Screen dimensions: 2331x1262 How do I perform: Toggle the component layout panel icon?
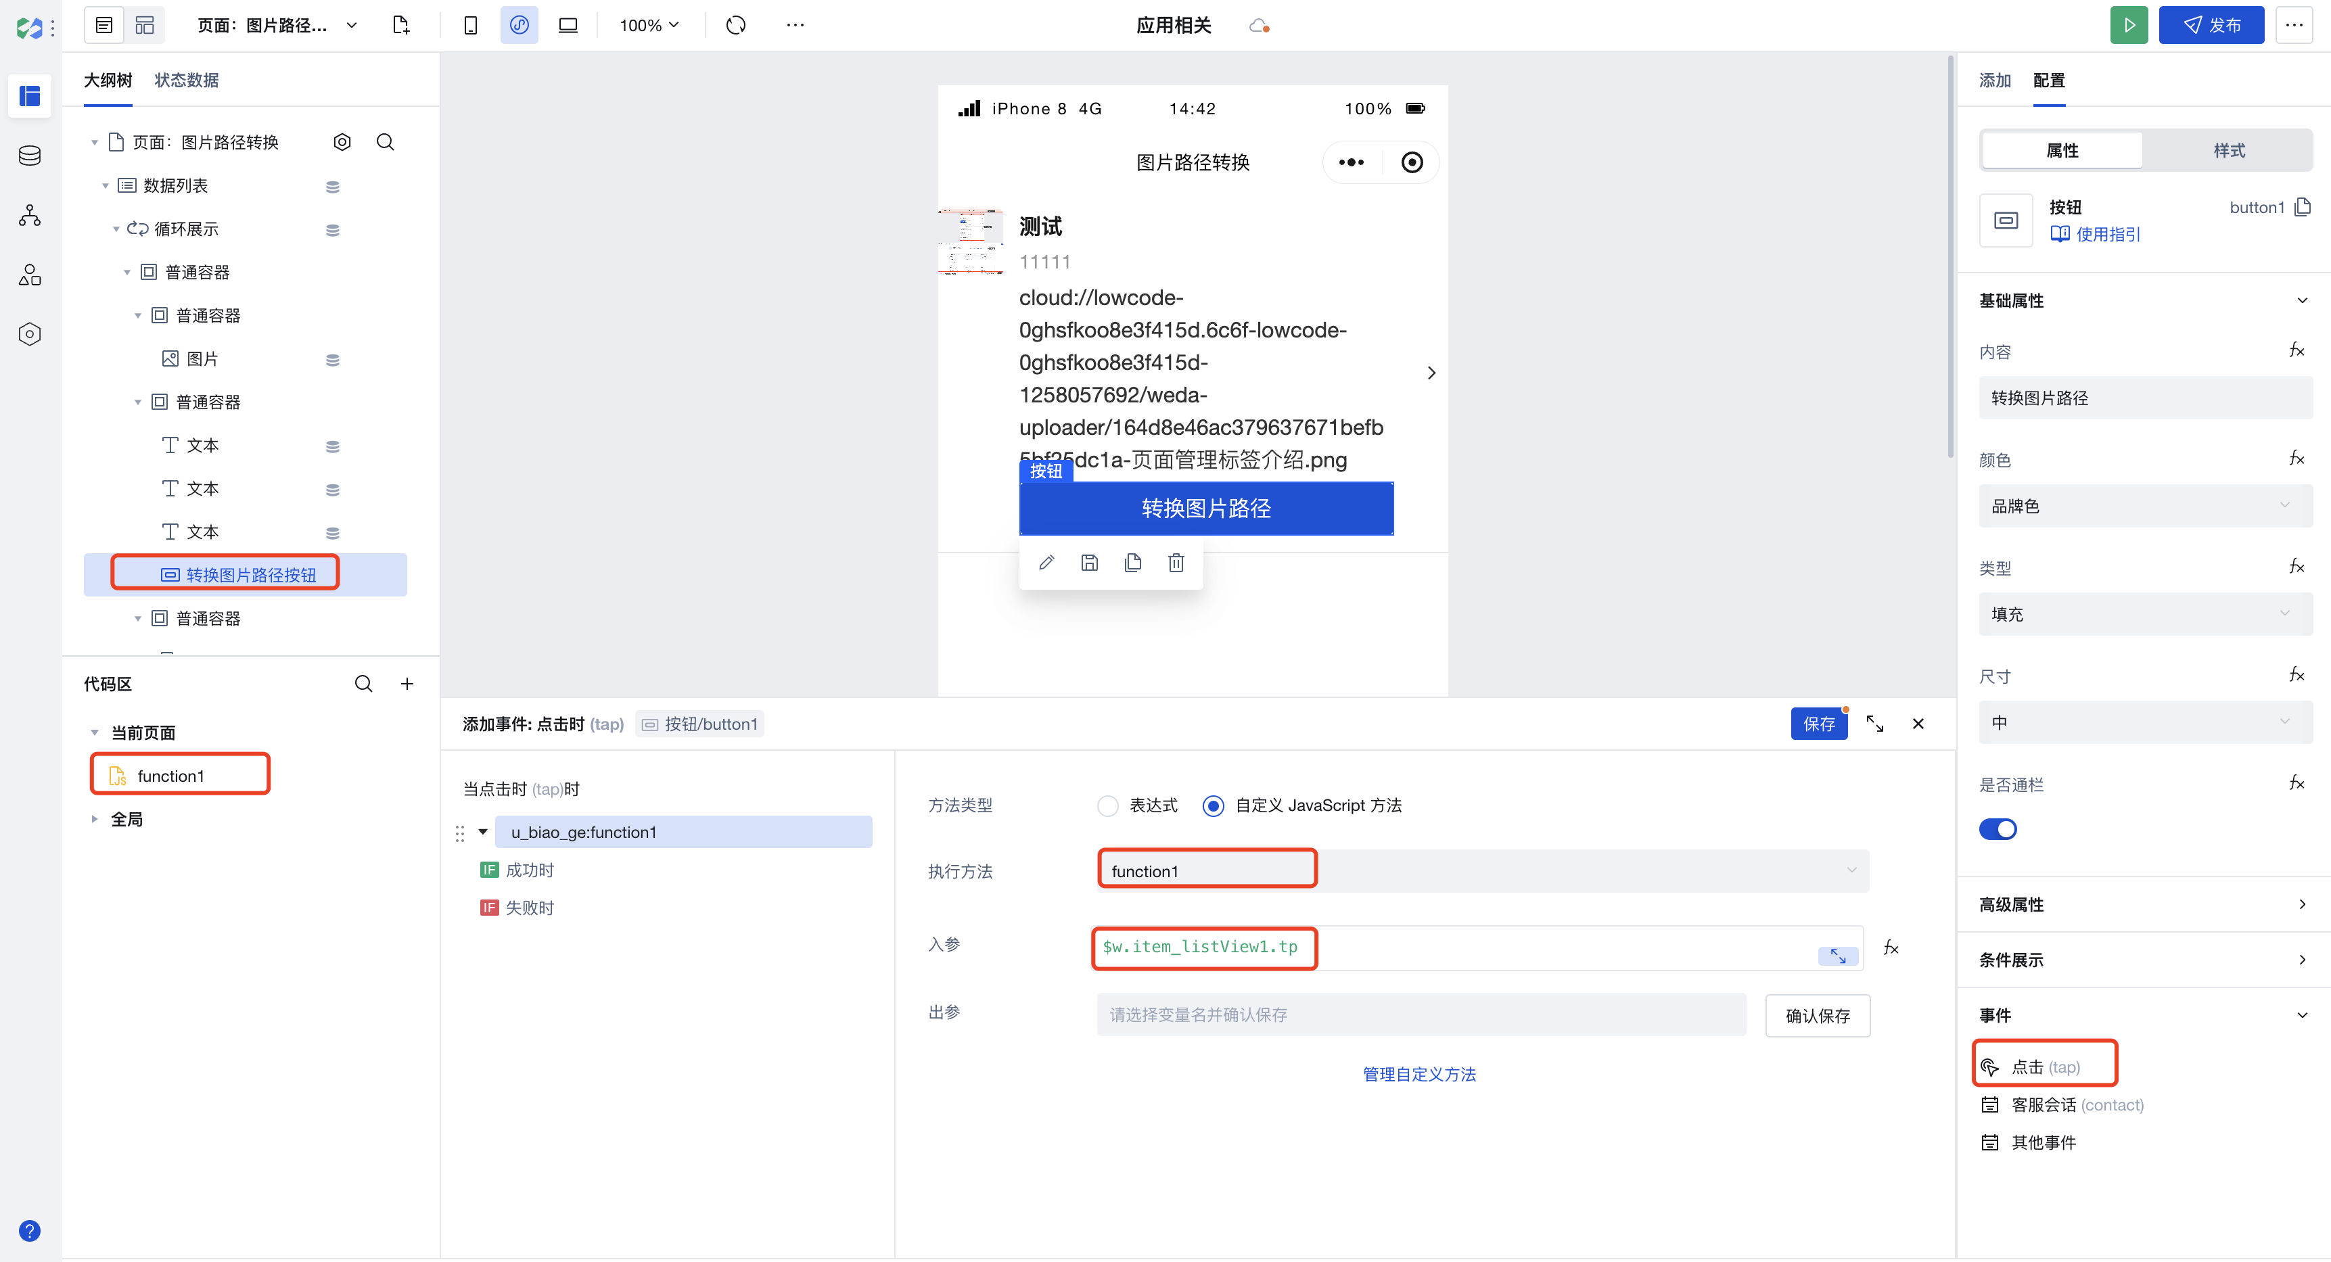pos(145,25)
